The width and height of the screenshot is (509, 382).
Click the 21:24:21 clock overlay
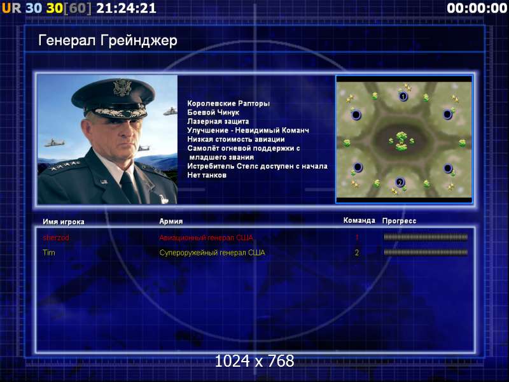click(x=126, y=8)
